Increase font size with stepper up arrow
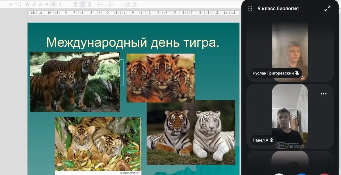The image size is (341, 175). (21, 3)
